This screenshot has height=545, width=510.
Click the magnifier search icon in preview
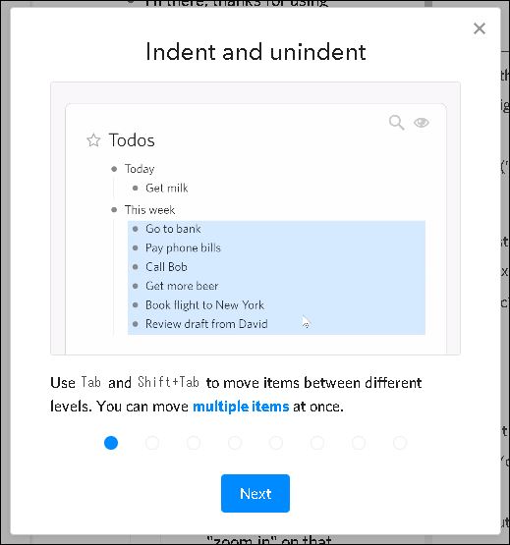click(397, 123)
